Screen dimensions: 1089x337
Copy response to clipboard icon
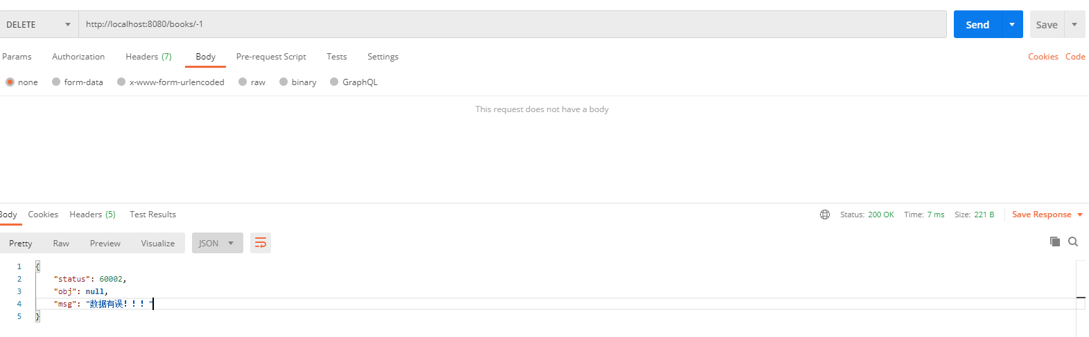1055,242
